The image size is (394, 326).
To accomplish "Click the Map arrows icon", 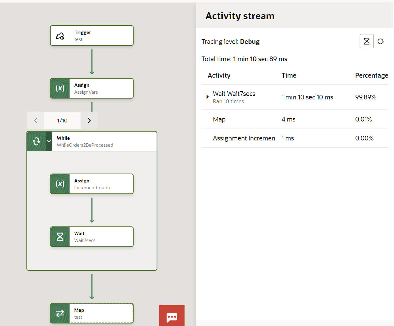I will pos(60,313).
